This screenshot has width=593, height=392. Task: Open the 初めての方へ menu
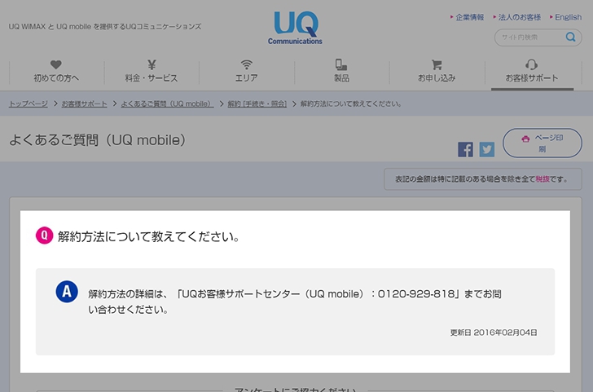tap(56, 72)
